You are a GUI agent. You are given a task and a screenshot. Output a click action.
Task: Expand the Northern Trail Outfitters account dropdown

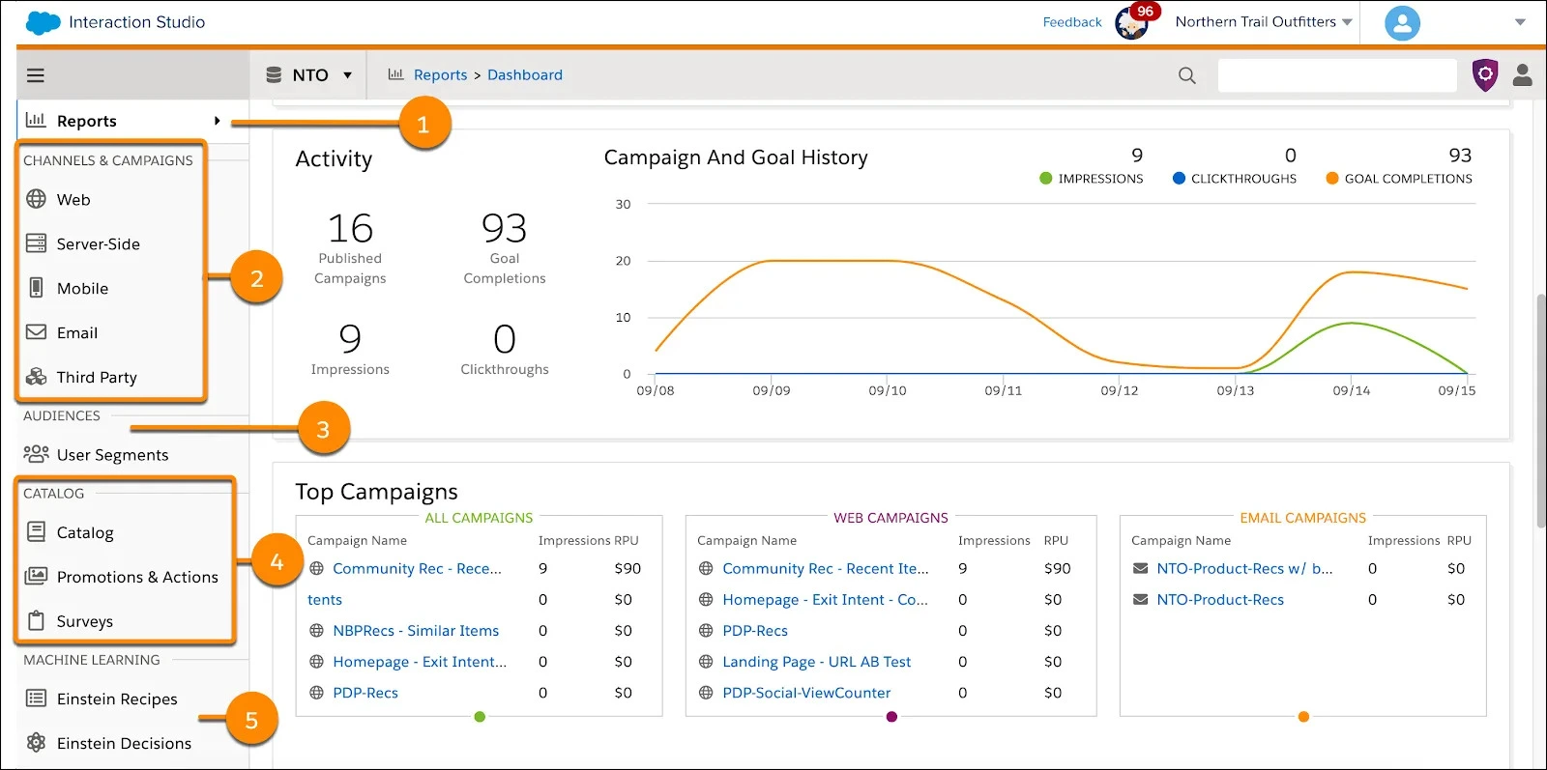click(x=1263, y=22)
